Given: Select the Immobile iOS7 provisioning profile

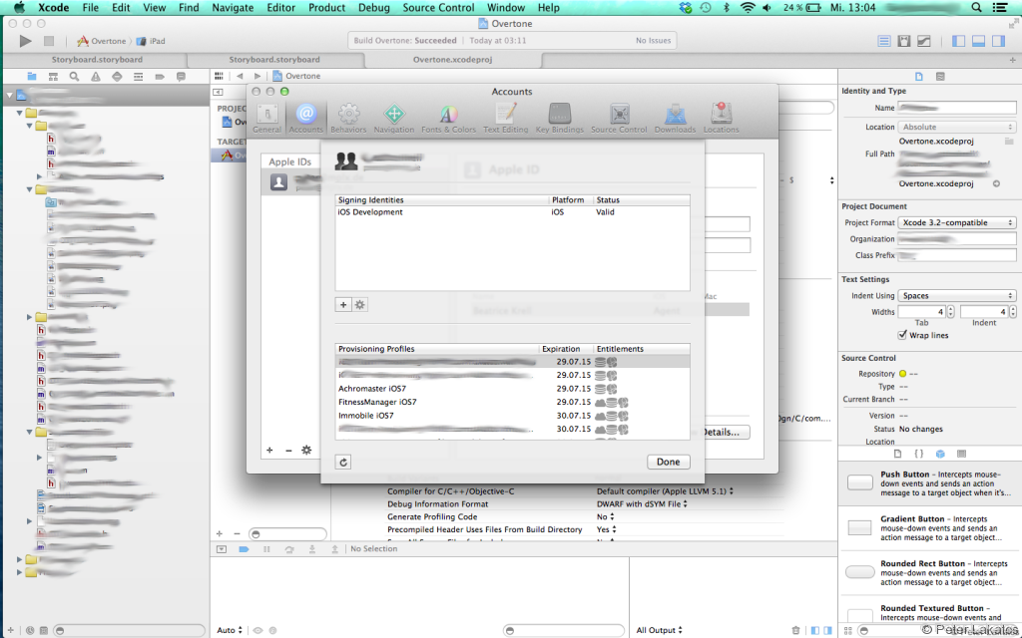Looking at the screenshot, I should [x=512, y=416].
